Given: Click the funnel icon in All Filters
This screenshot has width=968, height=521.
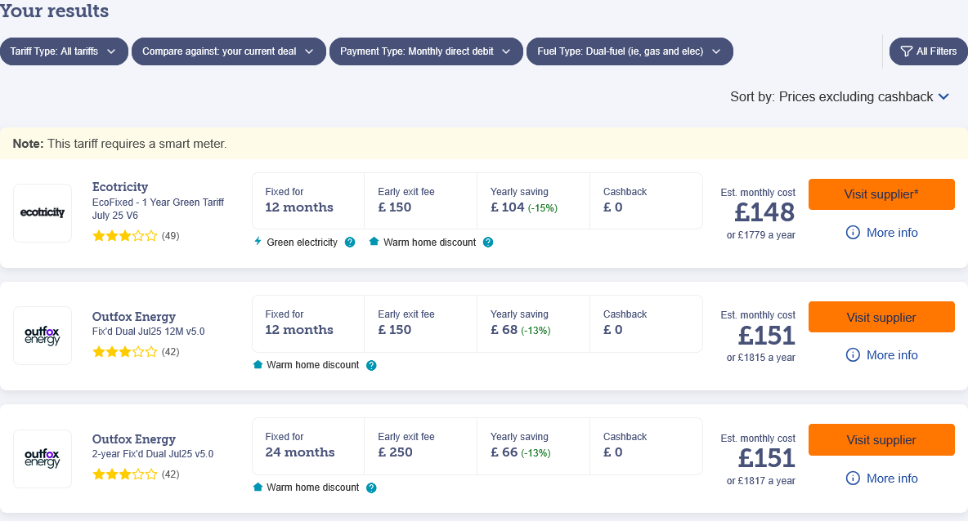Looking at the screenshot, I should point(906,51).
